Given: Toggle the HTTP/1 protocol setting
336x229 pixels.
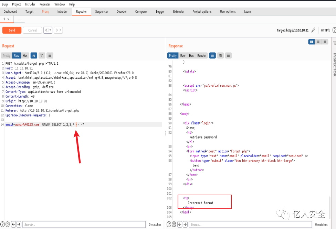Looking at the screenshot, I should tap(325, 30).
